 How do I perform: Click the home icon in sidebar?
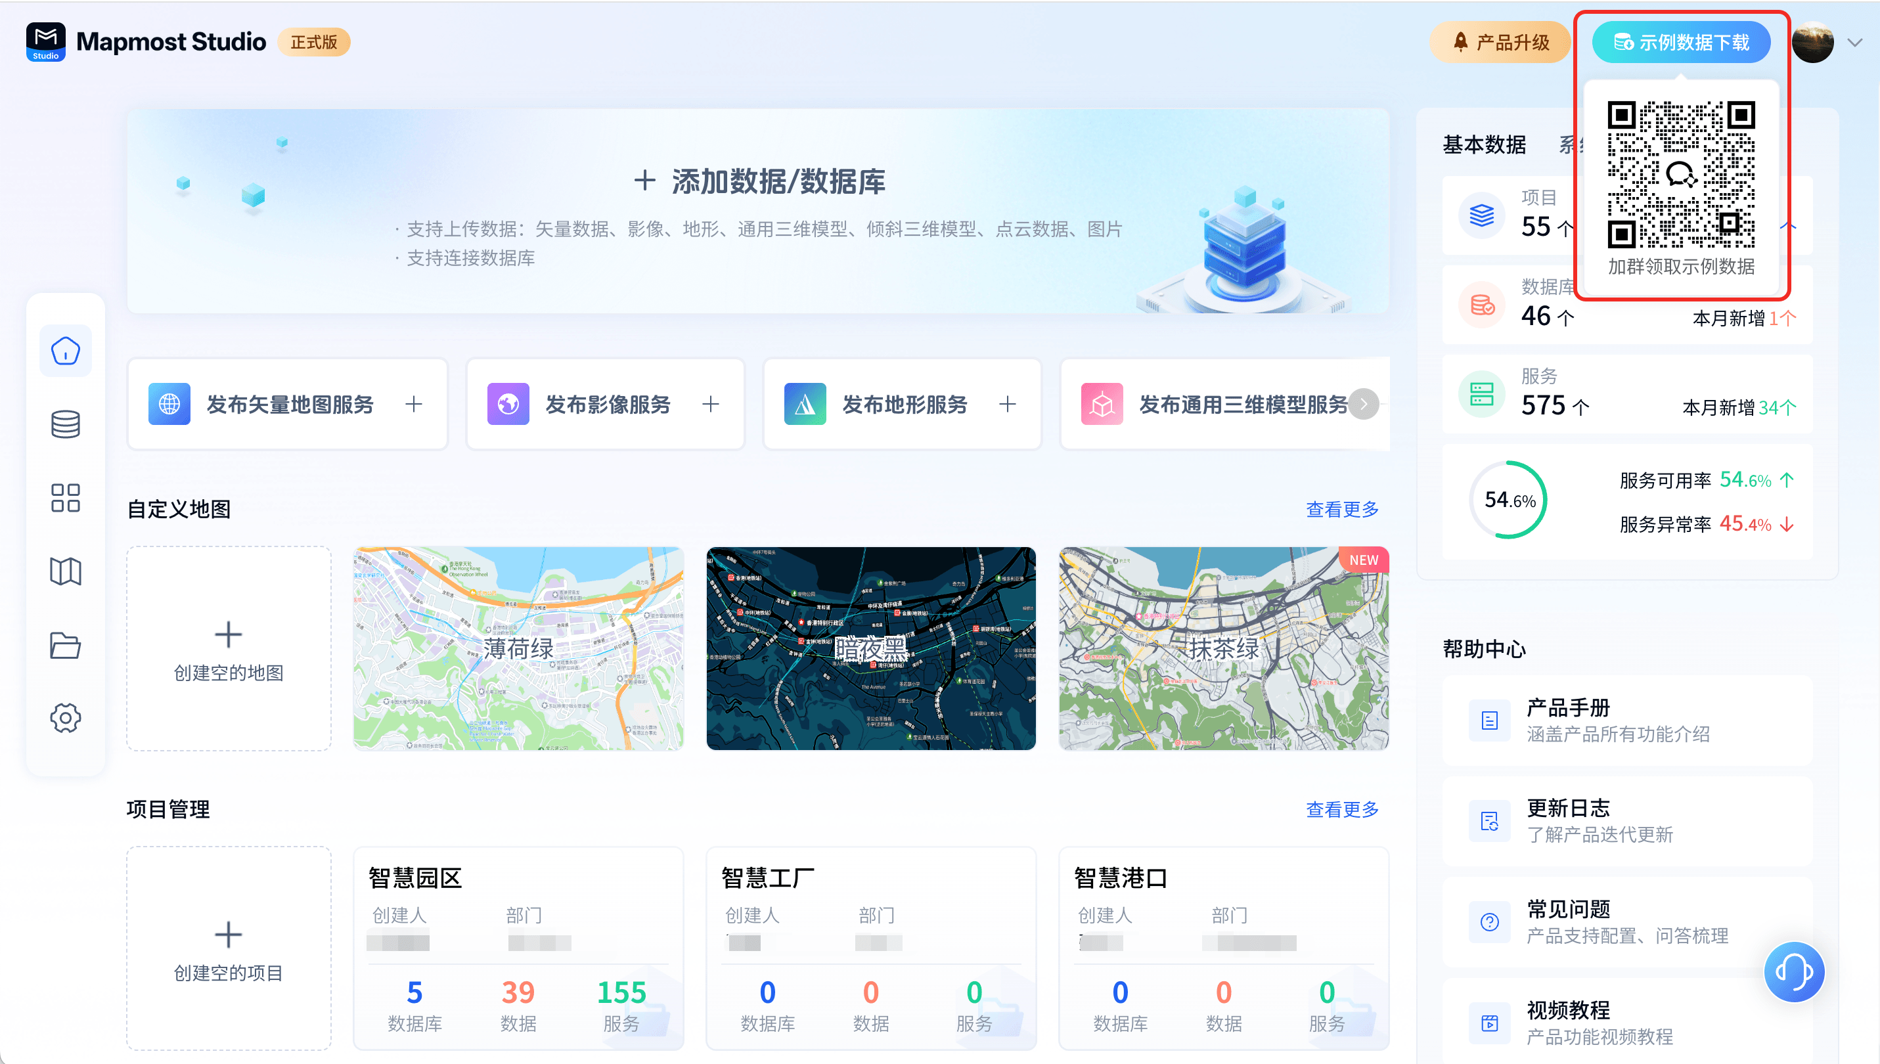pos(65,351)
